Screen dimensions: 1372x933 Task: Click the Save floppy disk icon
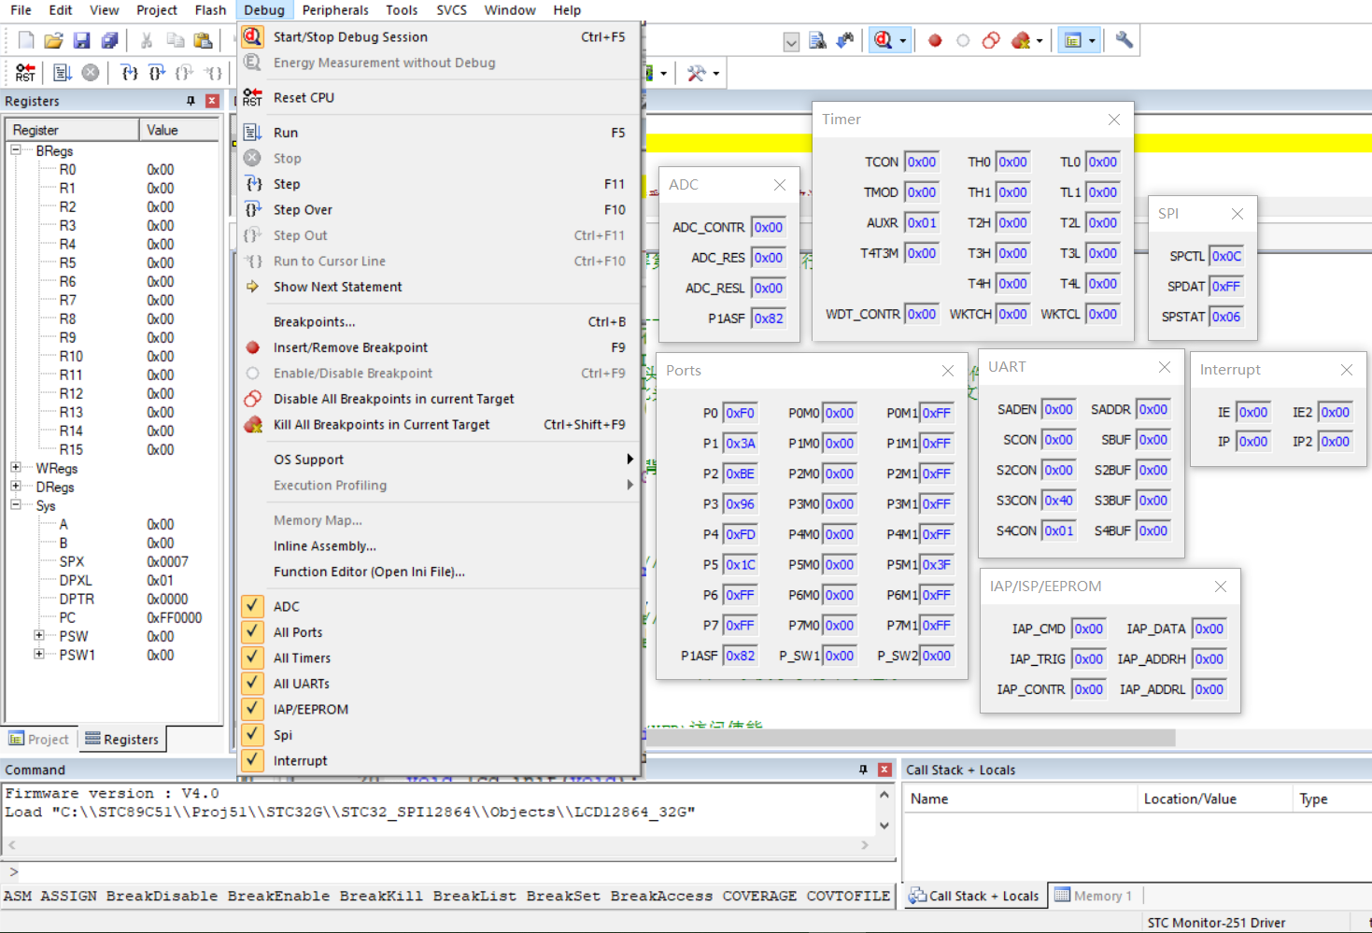click(82, 40)
